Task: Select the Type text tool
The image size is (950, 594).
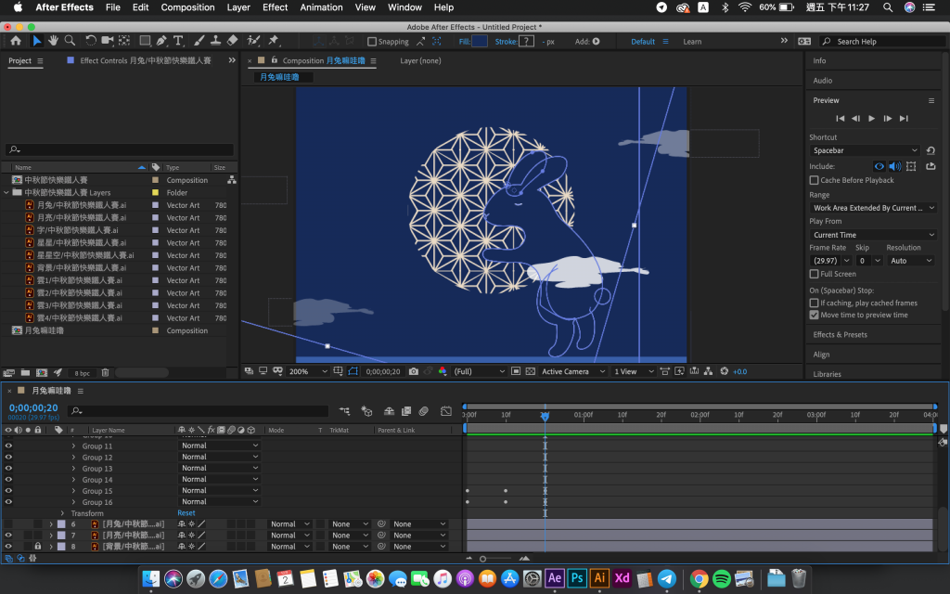Action: (x=178, y=41)
